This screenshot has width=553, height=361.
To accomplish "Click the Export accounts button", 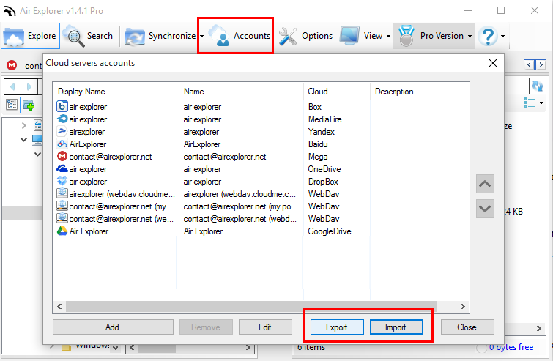I will [337, 327].
